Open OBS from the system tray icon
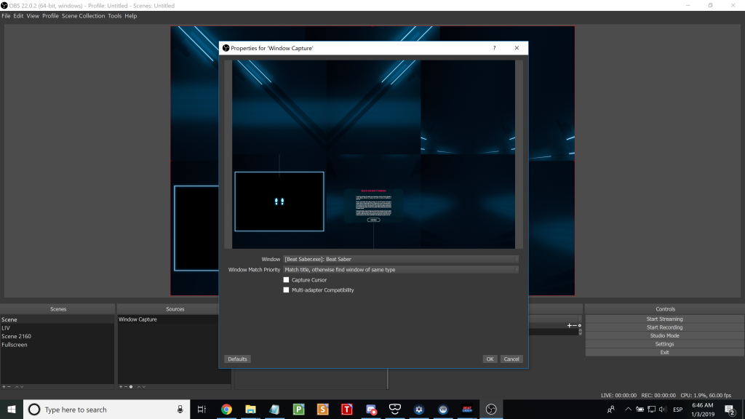The image size is (745, 419). (x=491, y=409)
